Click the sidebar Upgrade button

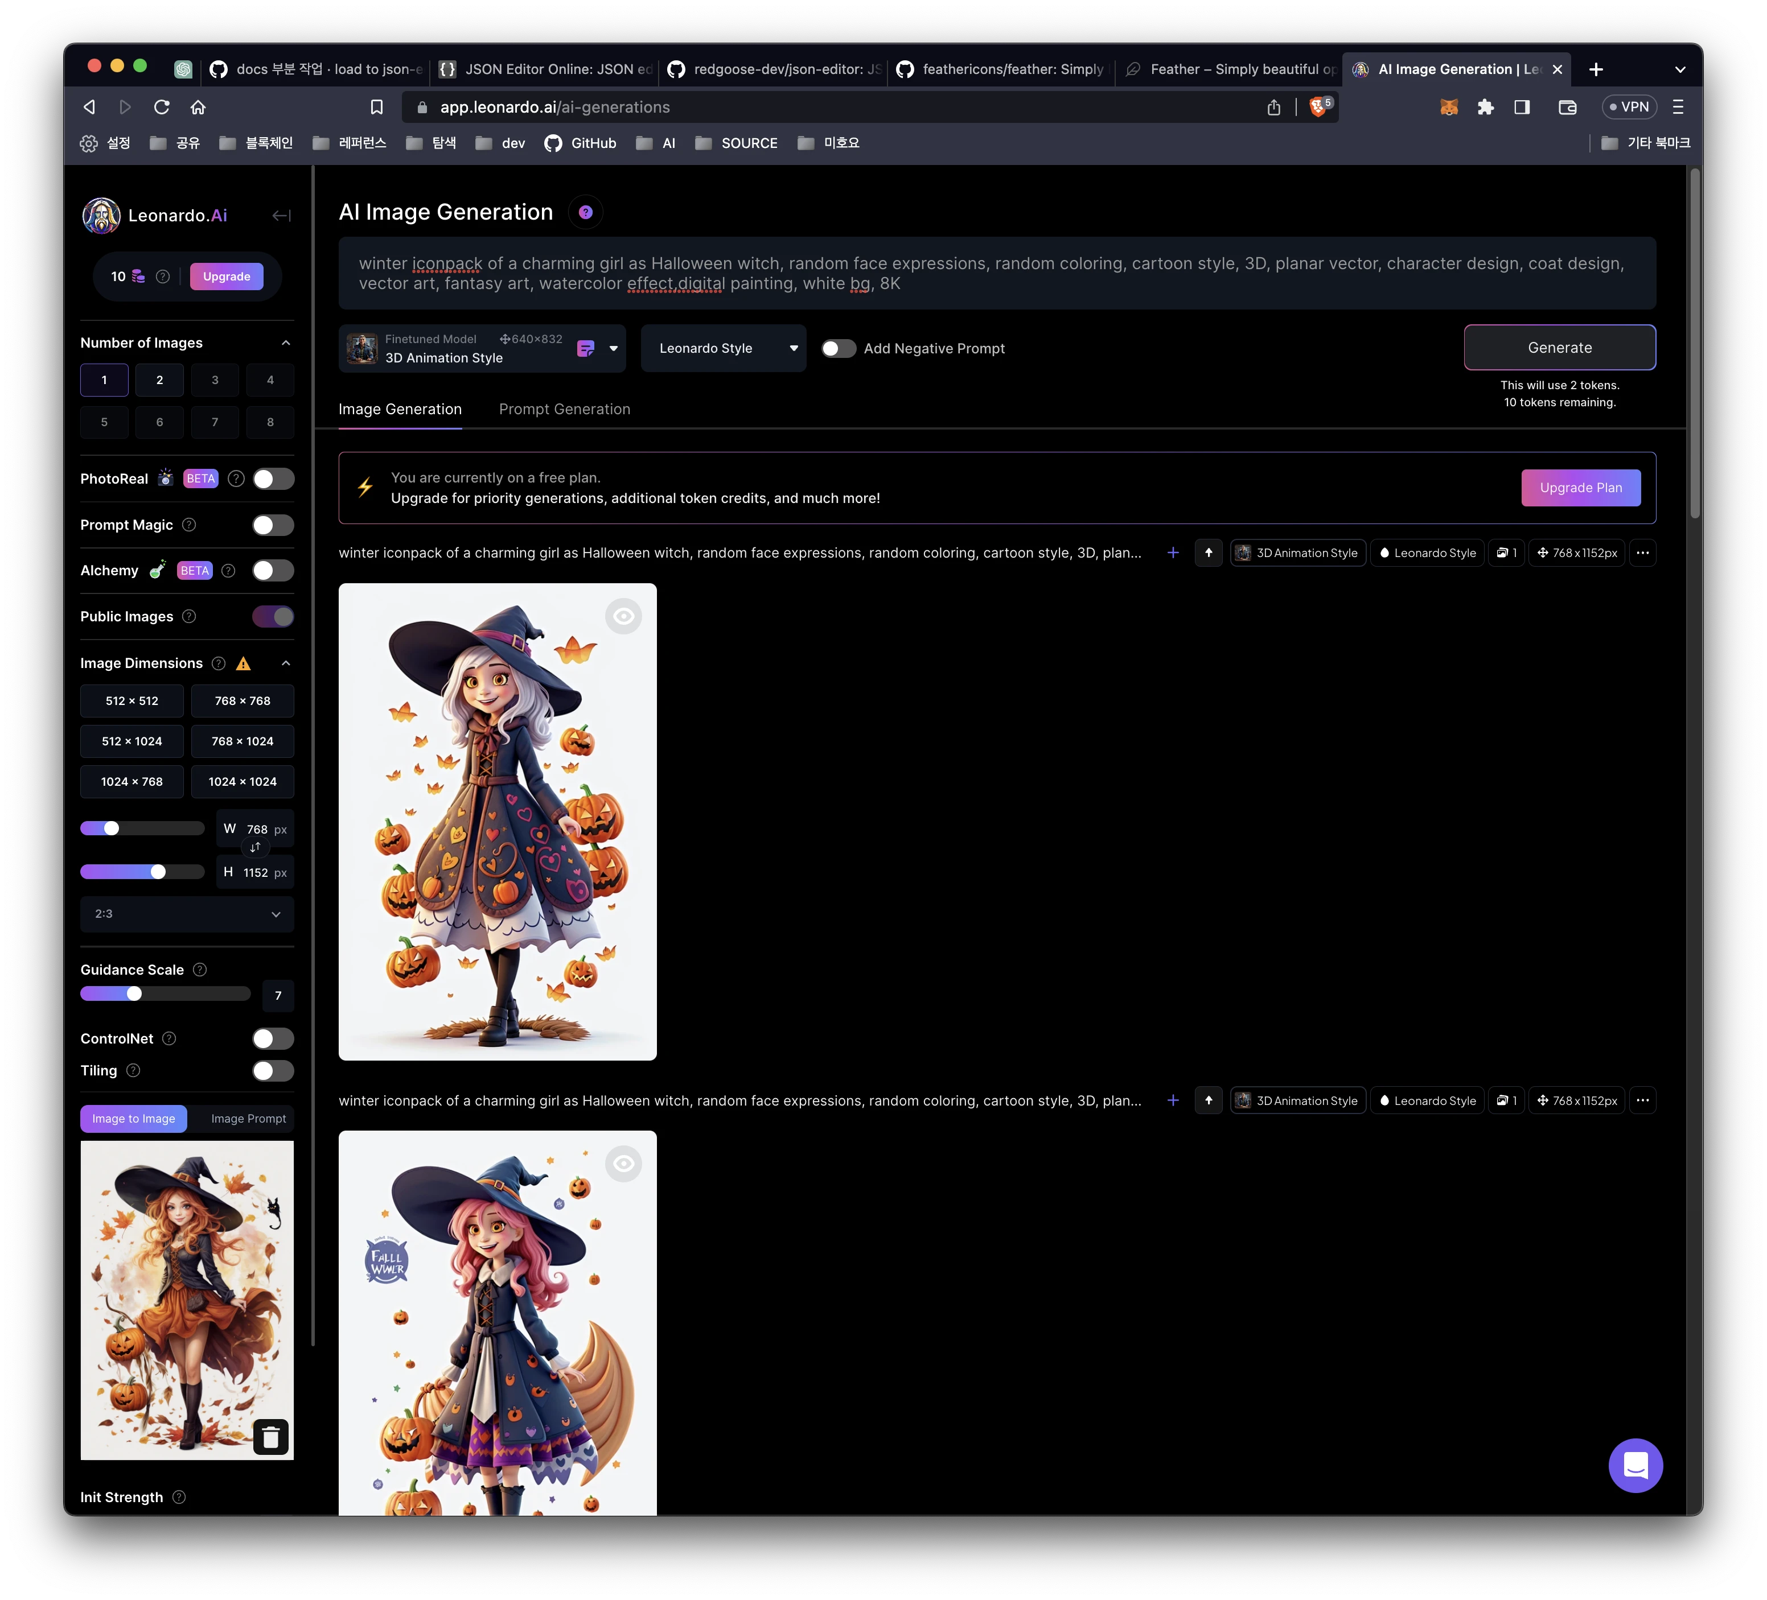[x=226, y=276]
